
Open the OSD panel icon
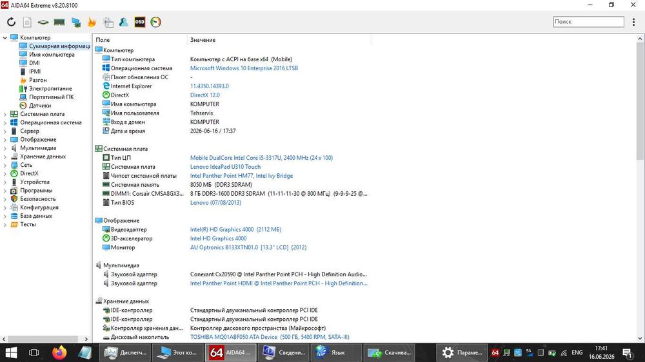(x=140, y=22)
